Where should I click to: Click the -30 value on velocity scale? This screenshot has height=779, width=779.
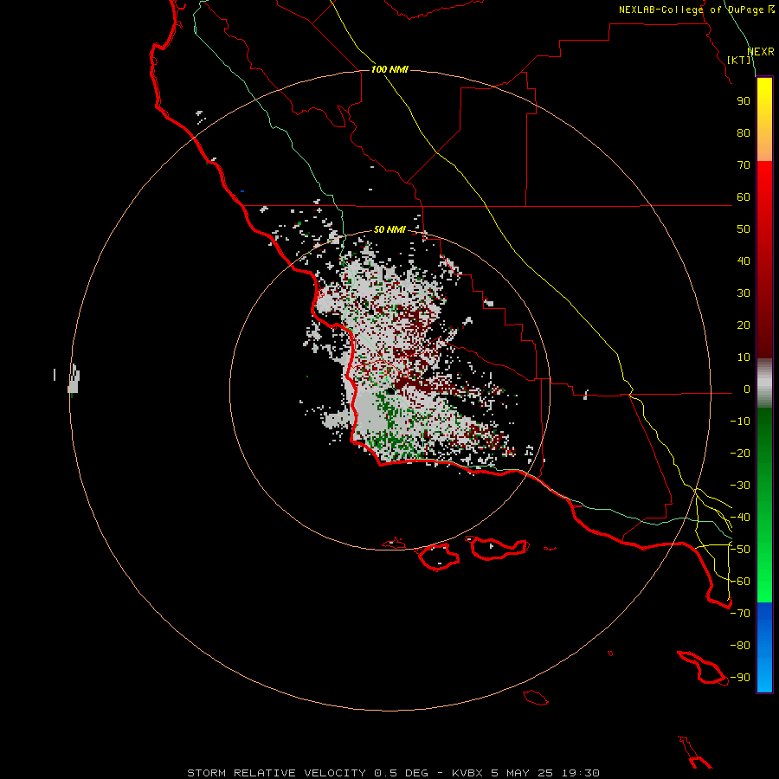[740, 486]
